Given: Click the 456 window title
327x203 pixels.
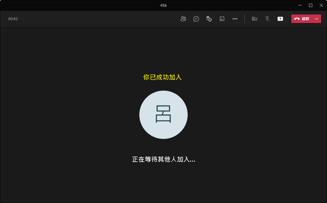Looking at the screenshot, I should click(x=163, y=5).
